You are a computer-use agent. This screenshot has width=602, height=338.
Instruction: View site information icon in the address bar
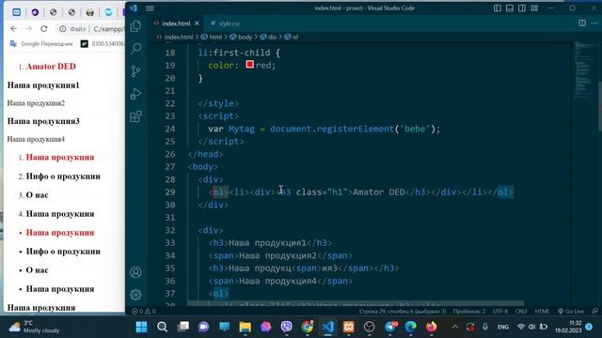click(x=63, y=29)
